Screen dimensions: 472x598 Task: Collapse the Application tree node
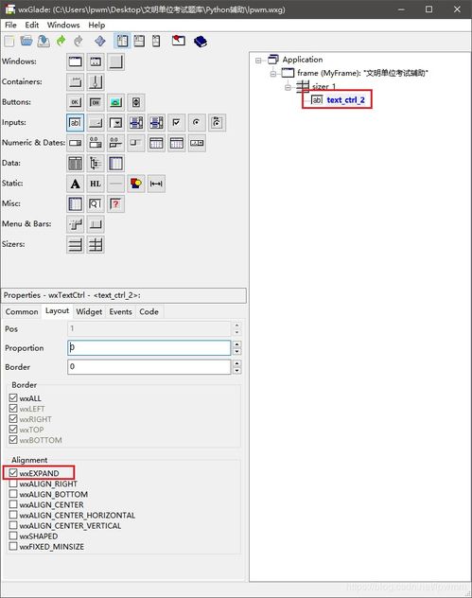[x=258, y=61]
